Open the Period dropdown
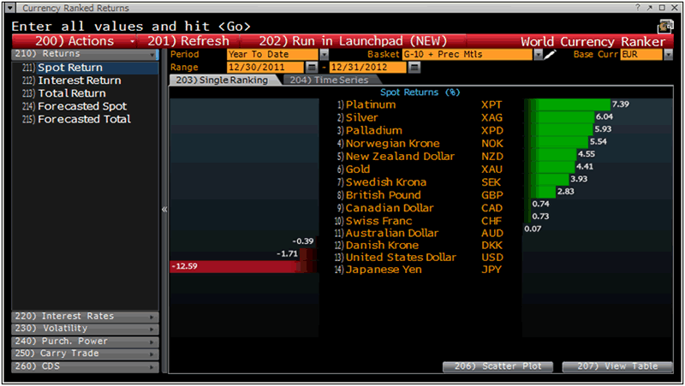685x386 pixels. point(324,54)
